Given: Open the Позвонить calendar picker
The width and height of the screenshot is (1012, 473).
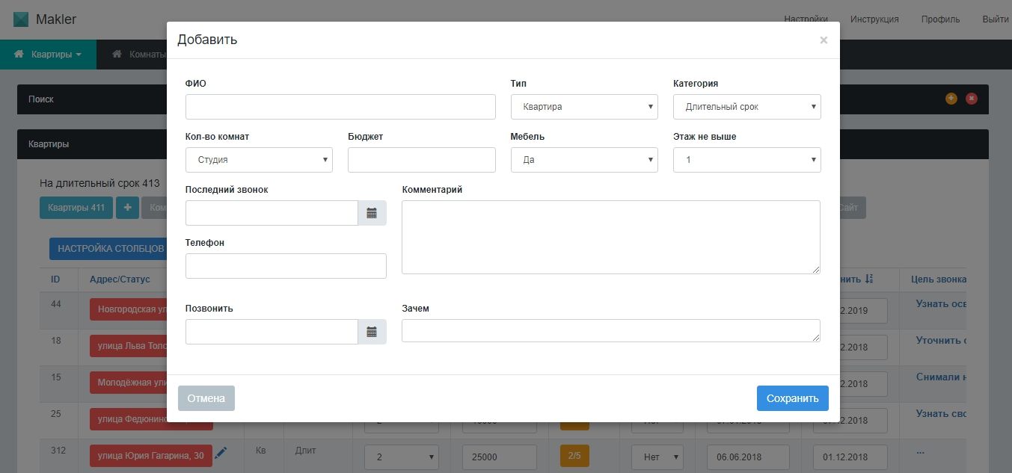Looking at the screenshot, I should tap(372, 332).
